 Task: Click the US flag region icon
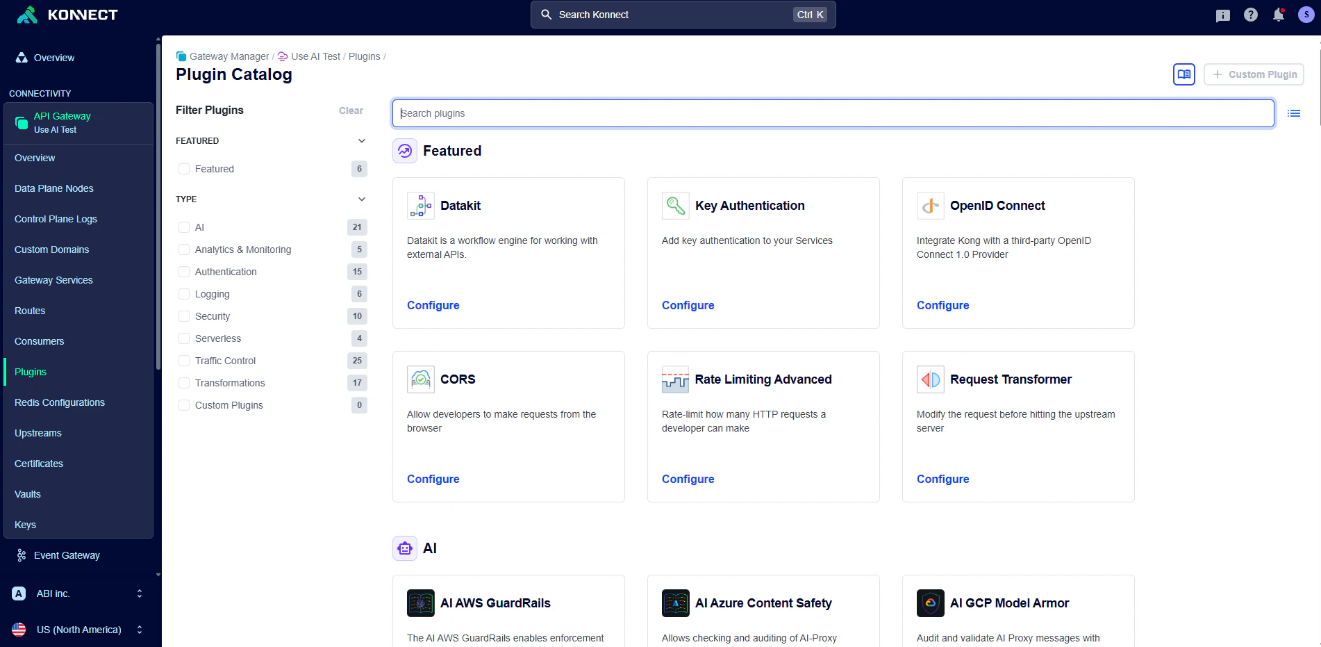point(19,630)
